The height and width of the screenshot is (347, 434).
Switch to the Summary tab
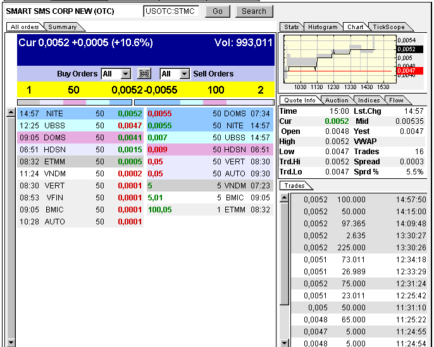(x=63, y=27)
